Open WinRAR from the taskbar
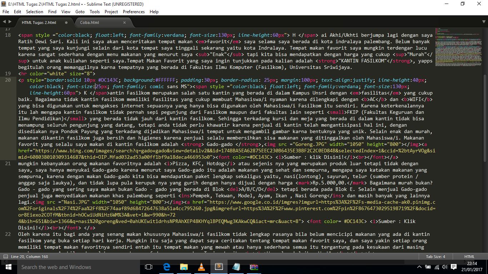Image resolution: width=488 pixels, height=274 pixels. tap(254, 267)
